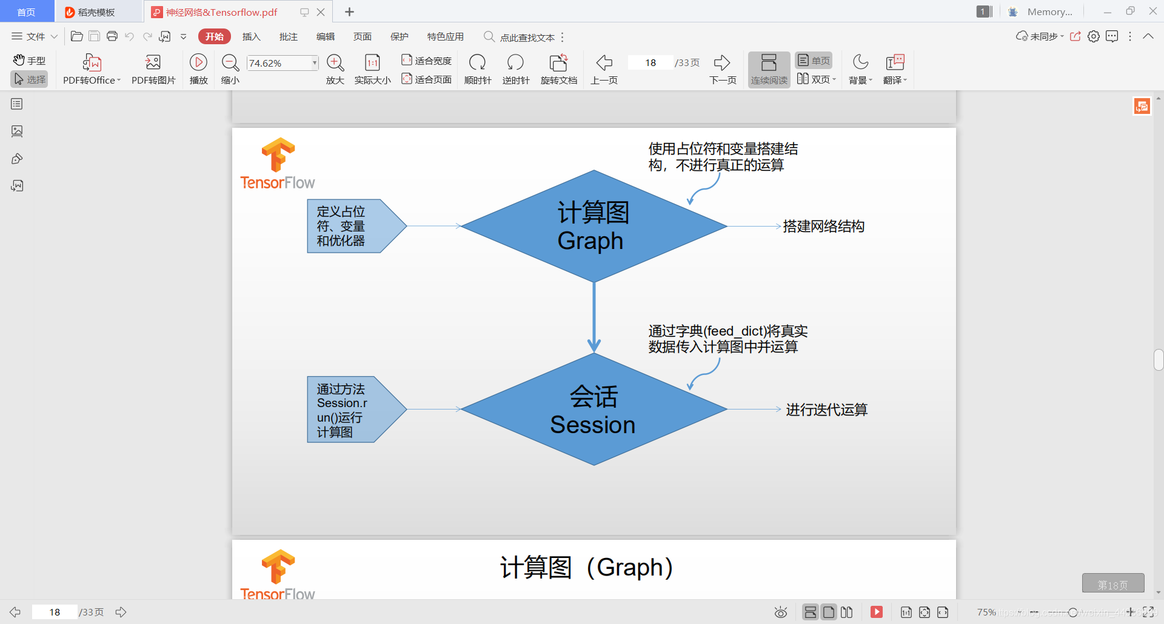Switch to 首页 home tab
Image resolution: width=1164 pixels, height=624 pixels.
(x=26, y=12)
